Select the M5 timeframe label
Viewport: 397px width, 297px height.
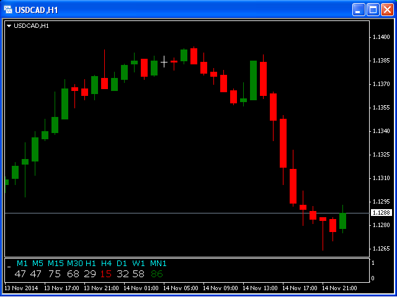pos(38,264)
